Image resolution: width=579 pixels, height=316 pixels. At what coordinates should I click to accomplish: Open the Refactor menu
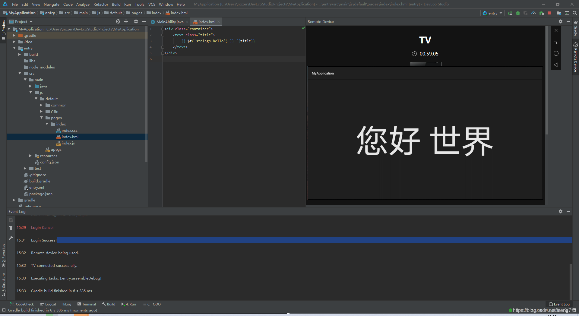(x=101, y=4)
